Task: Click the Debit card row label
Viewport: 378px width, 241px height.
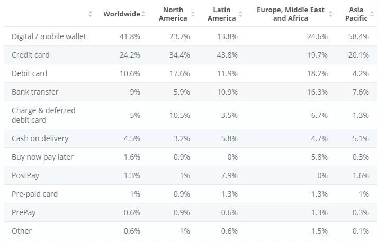Action: click(x=29, y=73)
